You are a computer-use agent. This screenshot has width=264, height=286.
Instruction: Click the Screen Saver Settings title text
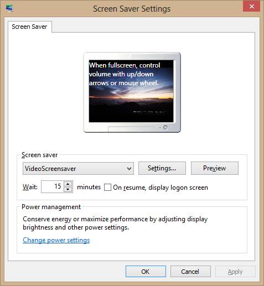132,9
